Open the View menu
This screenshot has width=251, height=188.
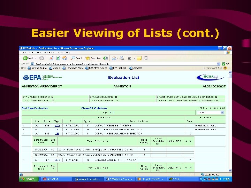coord(39,53)
